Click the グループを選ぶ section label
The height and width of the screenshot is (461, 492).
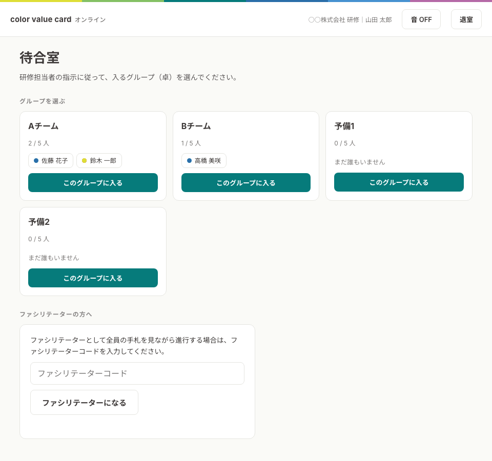point(43,101)
